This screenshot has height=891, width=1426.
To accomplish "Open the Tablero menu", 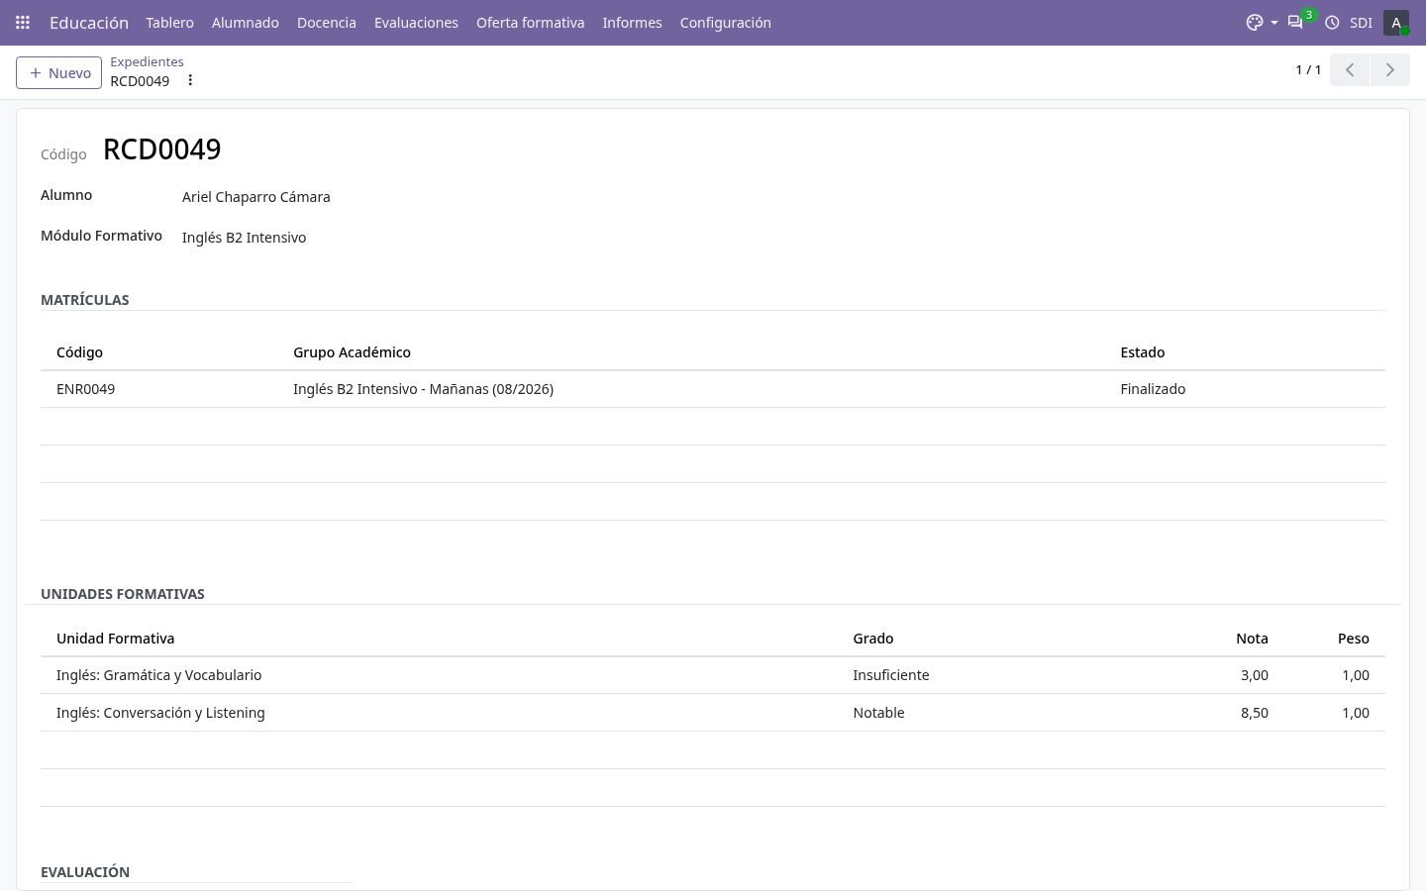I will tap(169, 22).
